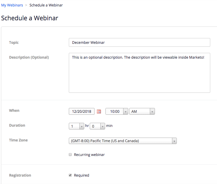
Task: Click the Recurring webinar label text
Action: coord(89,155)
